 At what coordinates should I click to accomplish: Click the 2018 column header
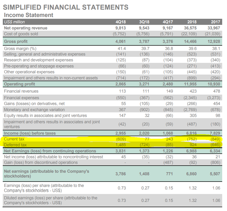(192, 22)
